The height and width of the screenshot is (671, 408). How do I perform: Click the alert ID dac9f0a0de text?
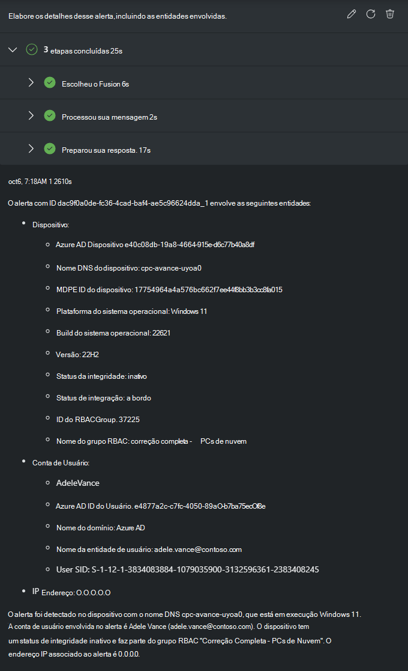coord(133,203)
